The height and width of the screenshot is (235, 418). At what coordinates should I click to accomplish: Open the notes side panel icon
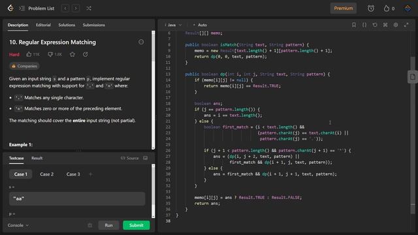413,77
